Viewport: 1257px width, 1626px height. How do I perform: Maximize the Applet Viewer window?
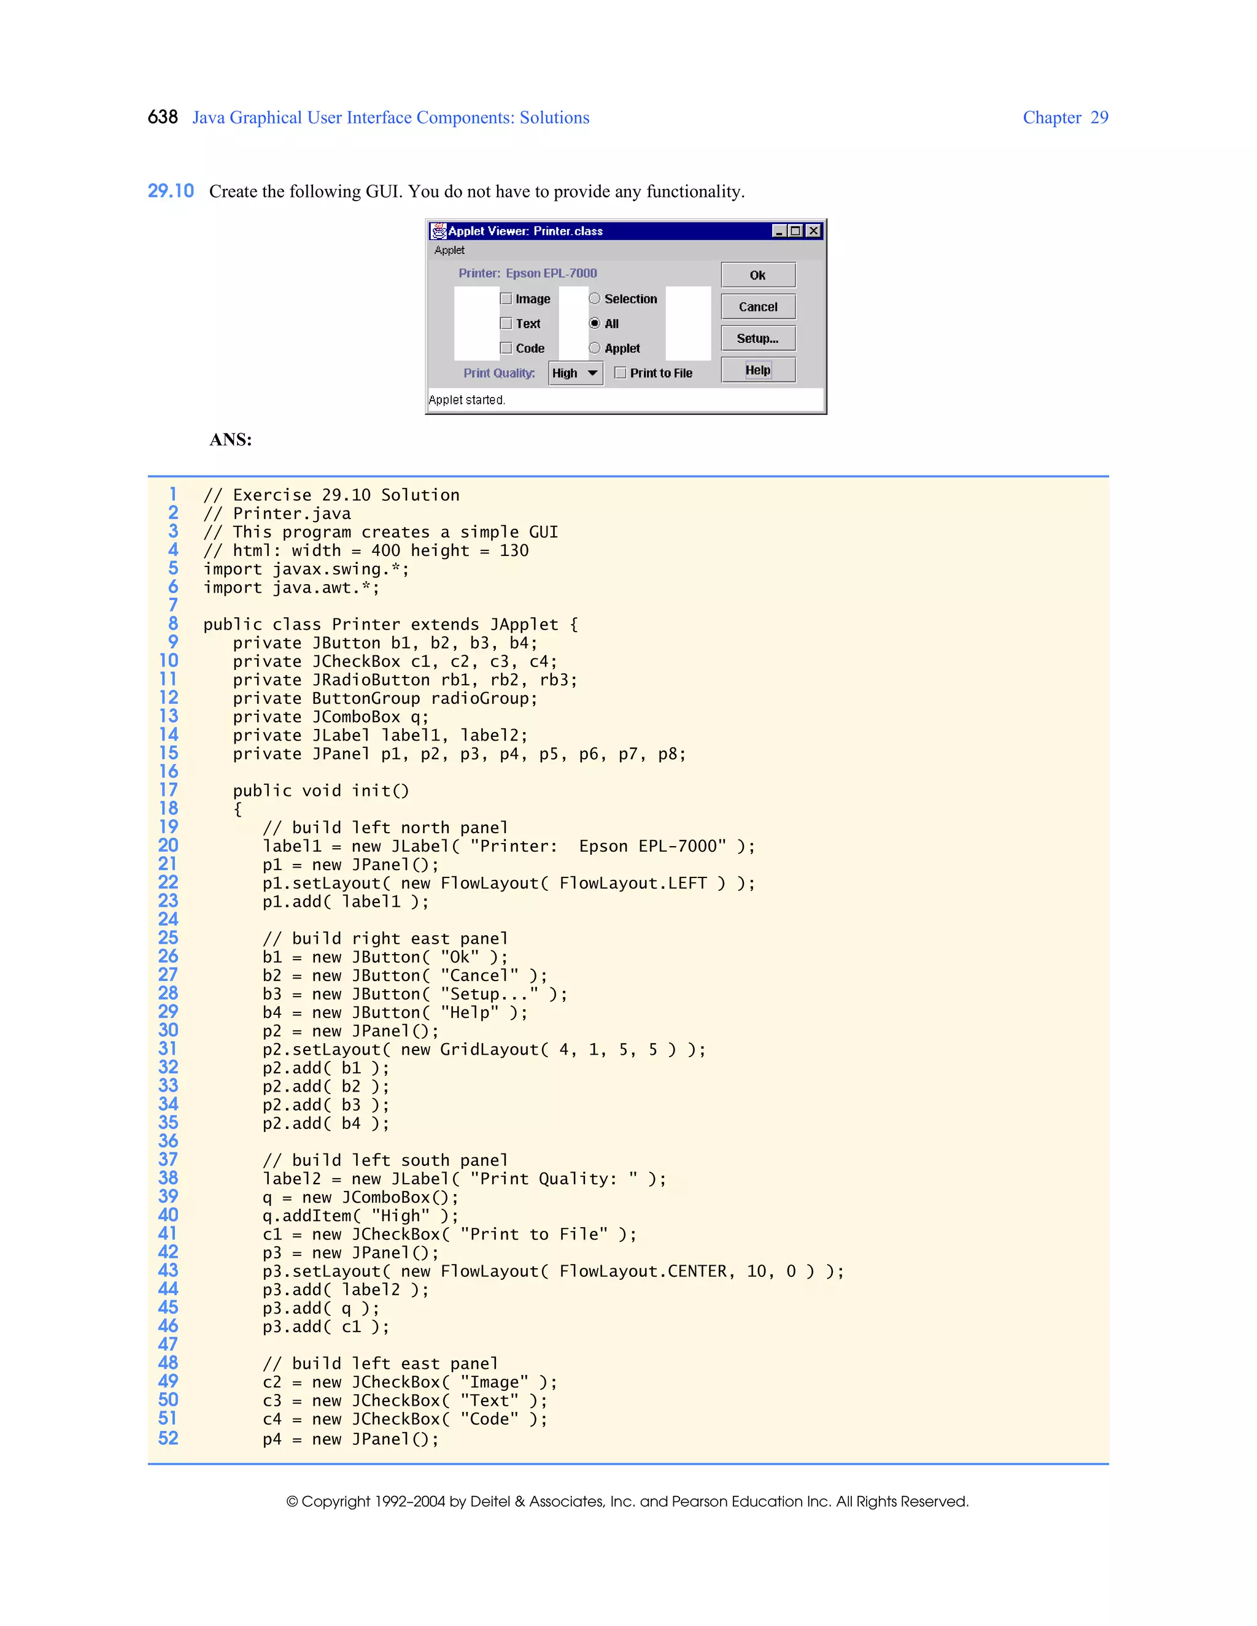795,231
